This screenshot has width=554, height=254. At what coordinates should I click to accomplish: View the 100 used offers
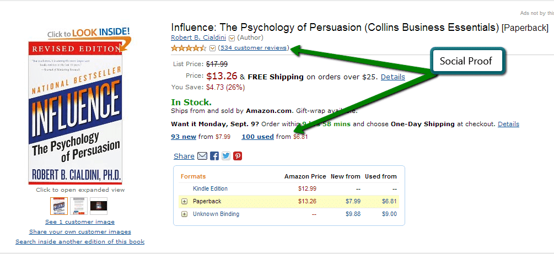[257, 137]
